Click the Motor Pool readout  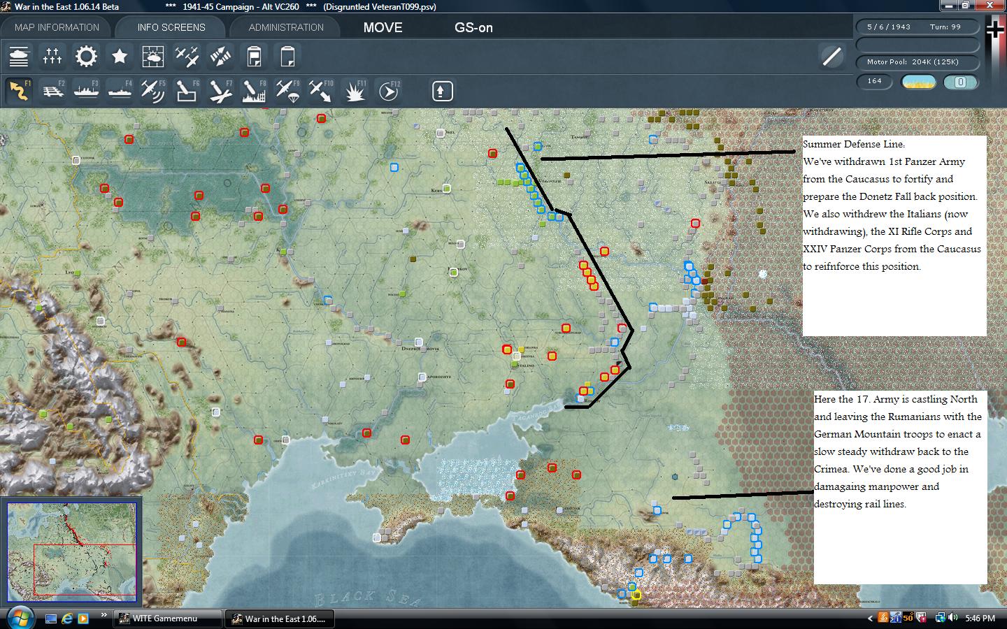[x=917, y=62]
